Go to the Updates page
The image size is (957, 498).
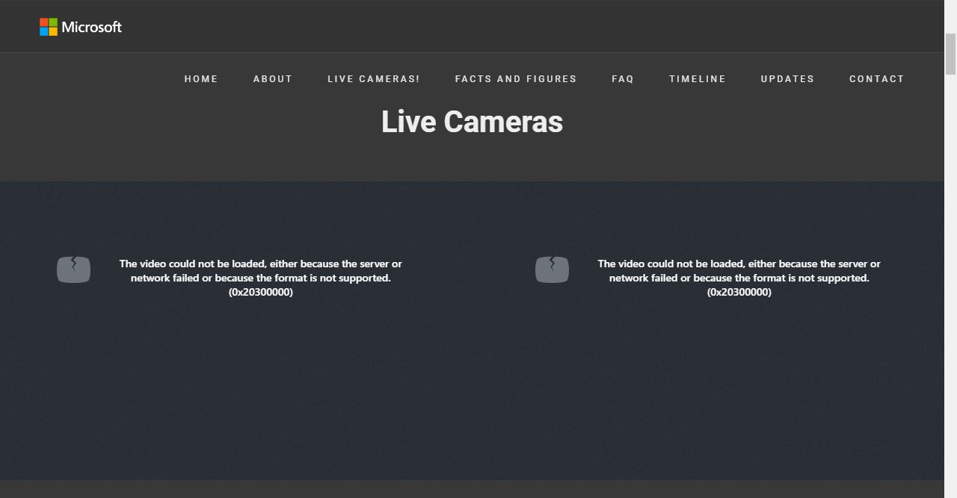pyautogui.click(x=787, y=78)
